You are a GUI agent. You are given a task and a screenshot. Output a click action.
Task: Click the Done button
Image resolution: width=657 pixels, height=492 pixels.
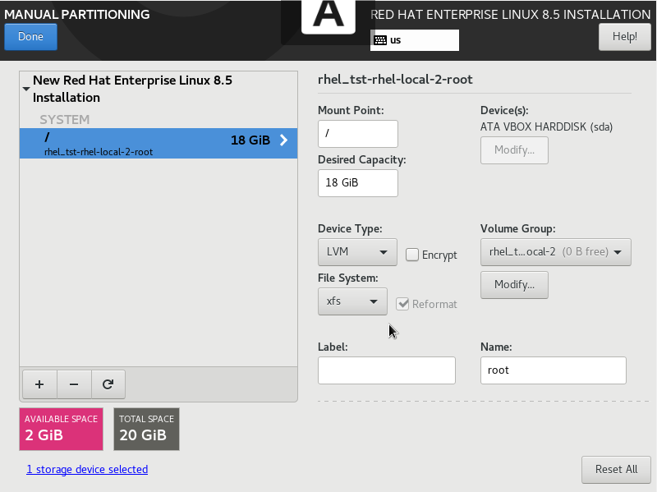30,36
